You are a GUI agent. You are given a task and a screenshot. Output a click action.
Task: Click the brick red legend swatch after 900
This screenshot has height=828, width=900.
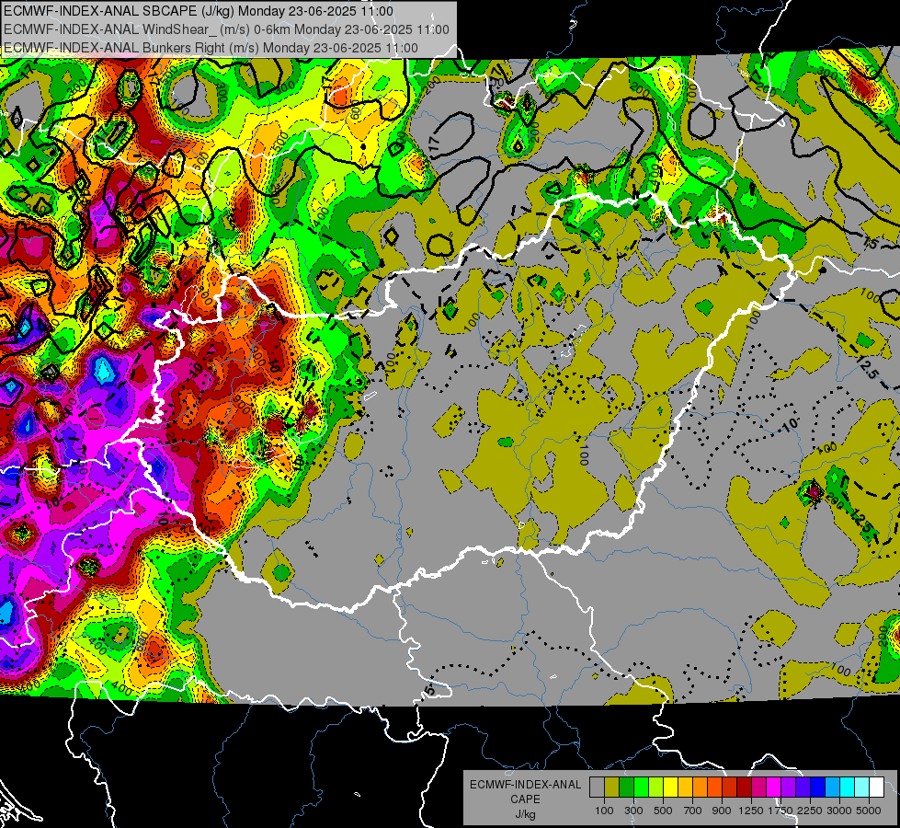click(x=730, y=787)
